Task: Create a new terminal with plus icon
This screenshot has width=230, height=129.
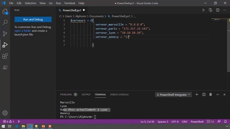Action: click(x=197, y=95)
